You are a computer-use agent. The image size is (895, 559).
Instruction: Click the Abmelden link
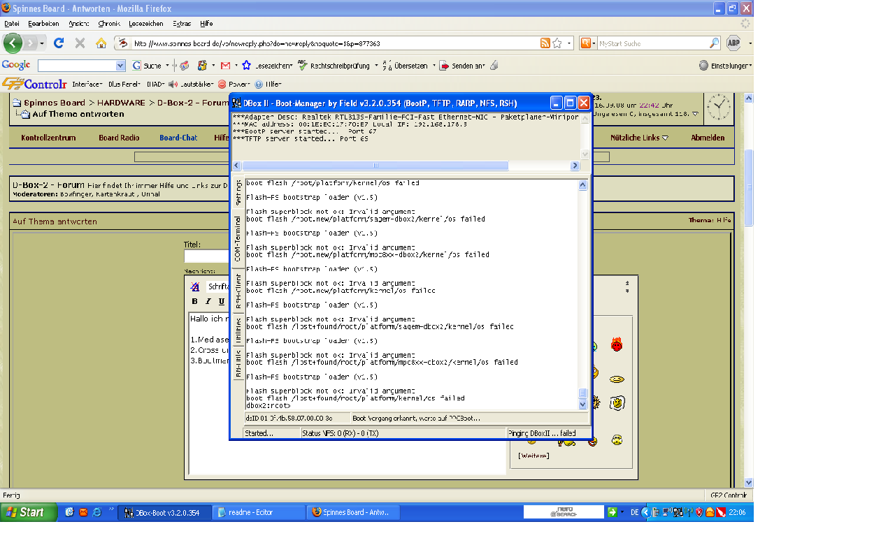pyautogui.click(x=708, y=138)
